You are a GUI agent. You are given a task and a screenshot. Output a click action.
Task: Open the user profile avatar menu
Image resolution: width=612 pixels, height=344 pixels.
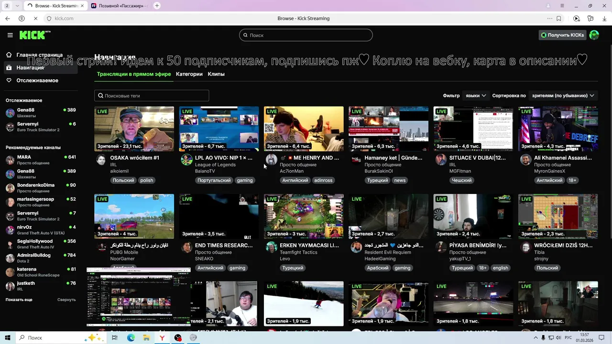(x=594, y=35)
